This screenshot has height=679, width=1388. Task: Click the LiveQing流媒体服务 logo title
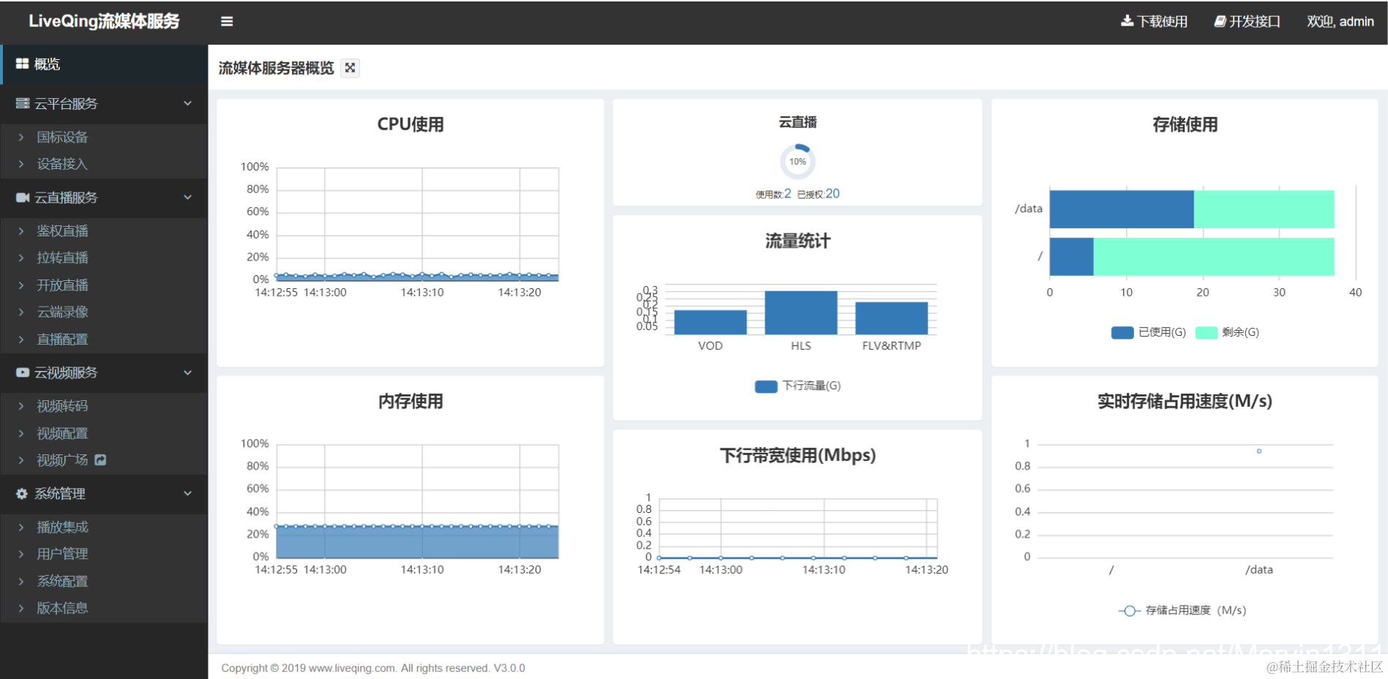104,21
